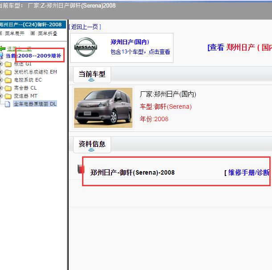Click the Serena van thumbnail image

pos(103,108)
